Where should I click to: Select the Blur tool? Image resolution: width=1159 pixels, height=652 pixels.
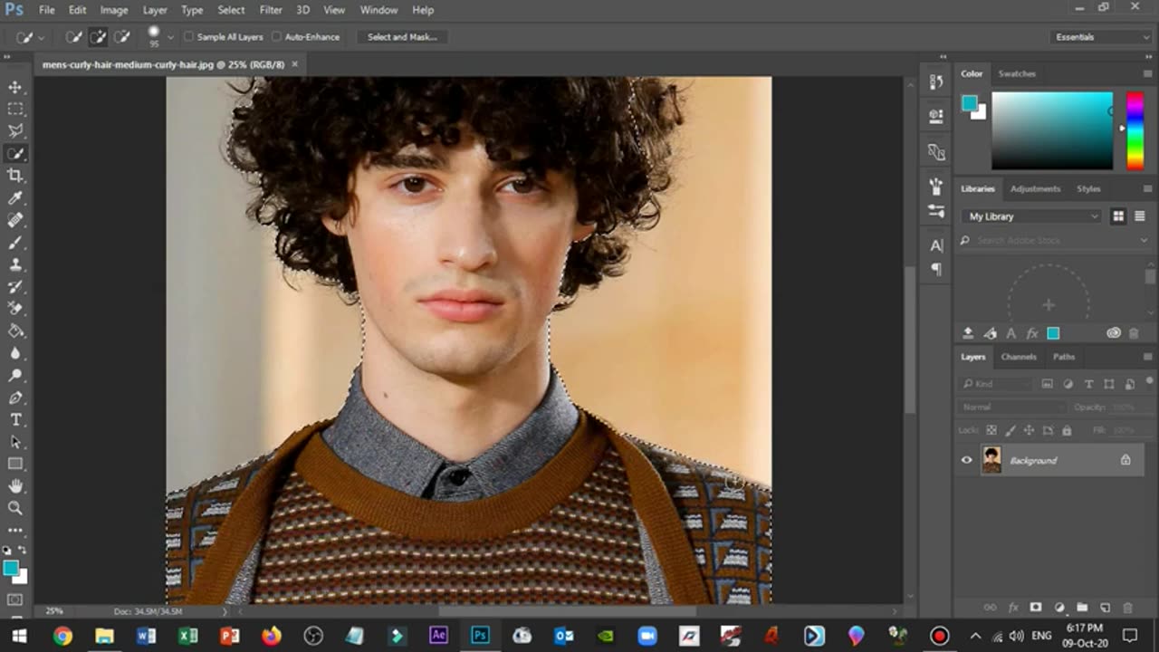click(x=15, y=353)
